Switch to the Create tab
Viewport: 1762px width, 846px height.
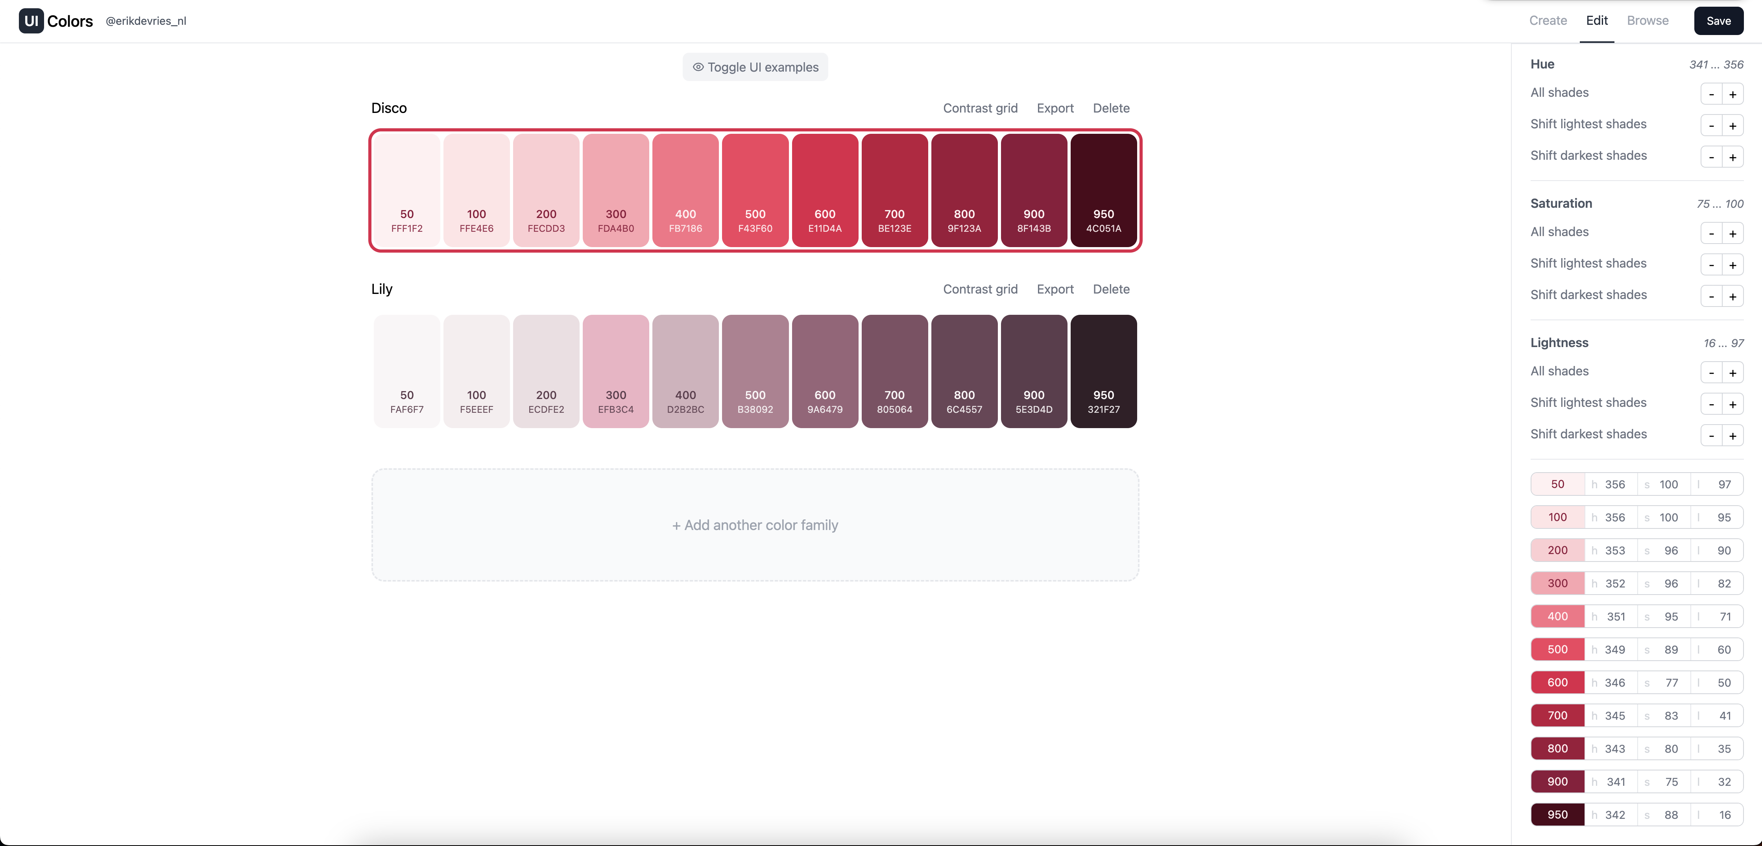pyautogui.click(x=1547, y=20)
